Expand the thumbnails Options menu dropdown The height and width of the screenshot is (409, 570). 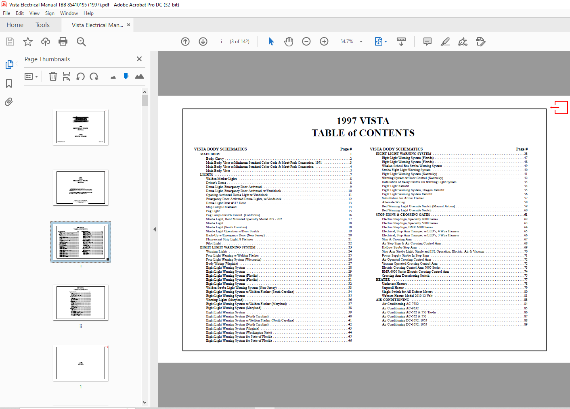(x=31, y=76)
